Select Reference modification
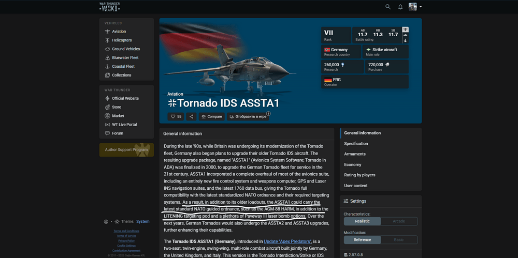518x258 pixels. pos(363,240)
